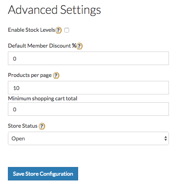Click the question mark next to Products per page
The image size is (178, 186).
(56, 75)
